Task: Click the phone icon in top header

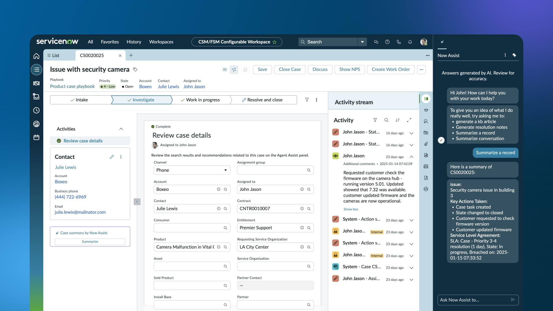Action: coord(399,42)
